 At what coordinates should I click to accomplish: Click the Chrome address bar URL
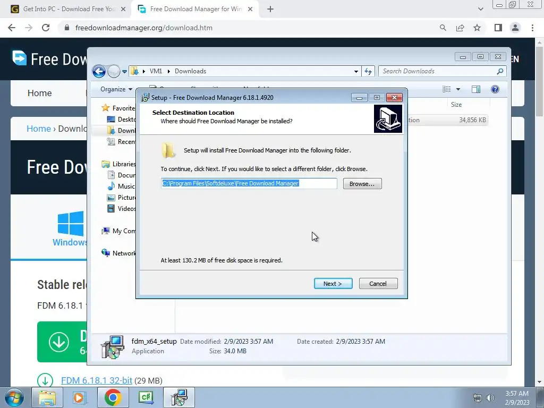(143, 28)
